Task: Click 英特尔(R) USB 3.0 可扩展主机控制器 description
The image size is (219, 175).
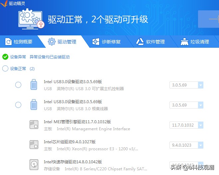Action: point(90,89)
